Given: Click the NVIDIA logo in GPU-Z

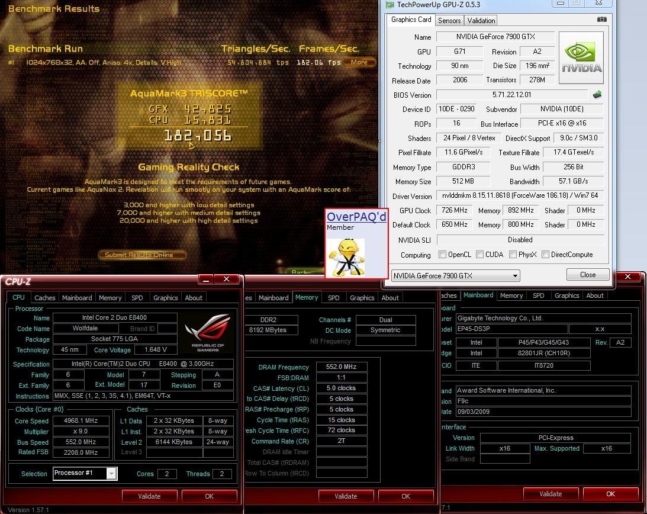Looking at the screenshot, I should (581, 58).
